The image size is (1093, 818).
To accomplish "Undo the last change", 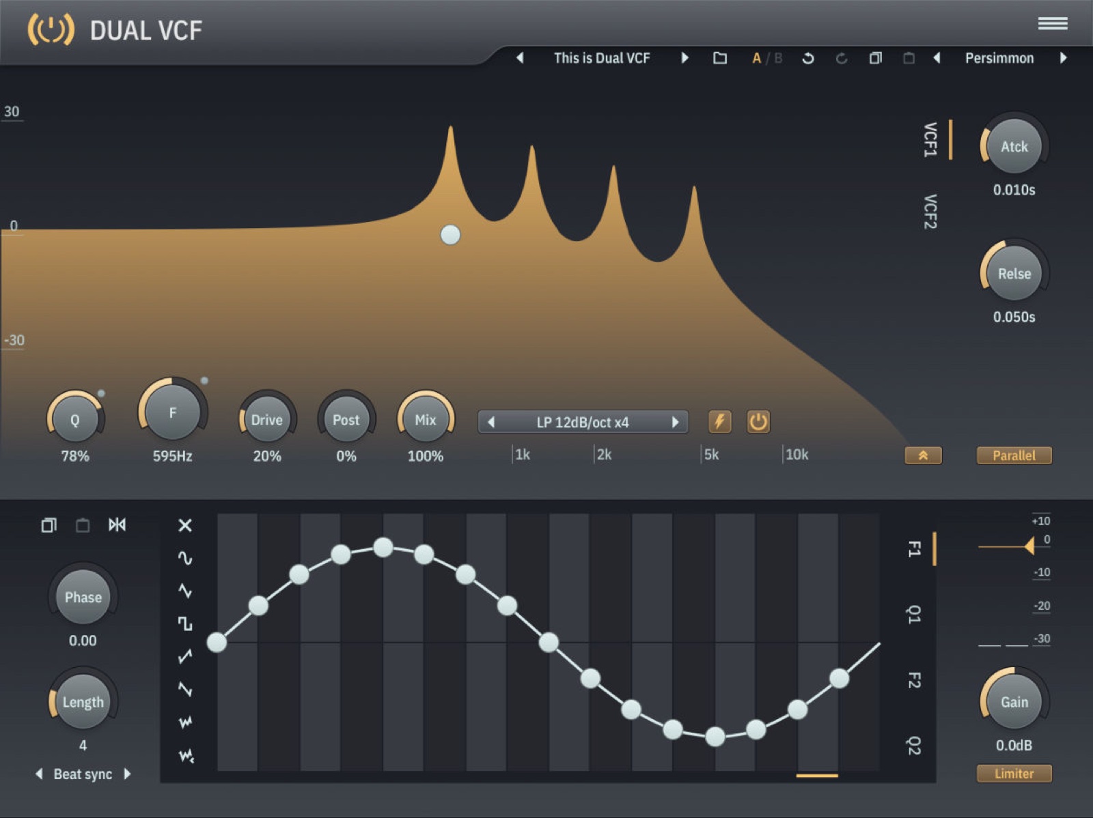I will point(808,58).
